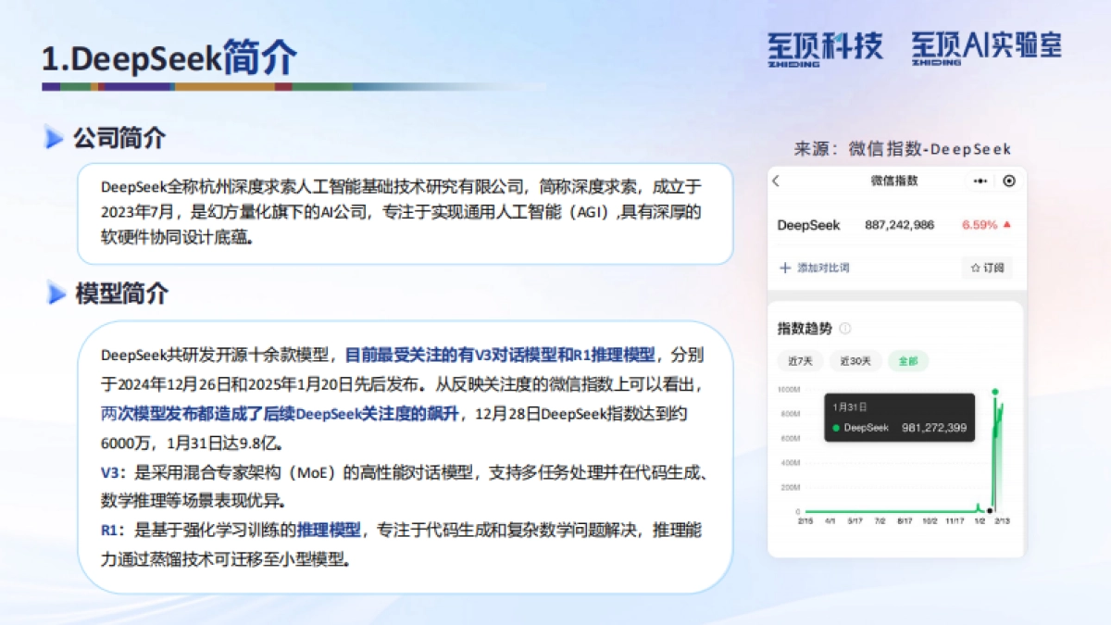The height and width of the screenshot is (625, 1111).
Task: Click the star icon on the 订阅 button
Action: pyautogui.click(x=976, y=269)
